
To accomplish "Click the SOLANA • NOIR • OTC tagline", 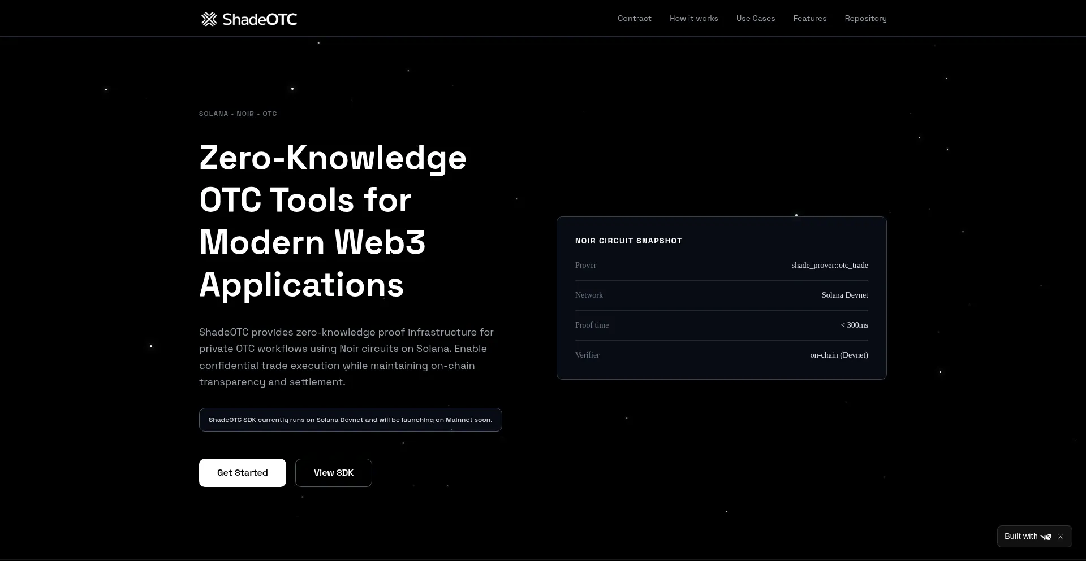I will tap(238, 114).
